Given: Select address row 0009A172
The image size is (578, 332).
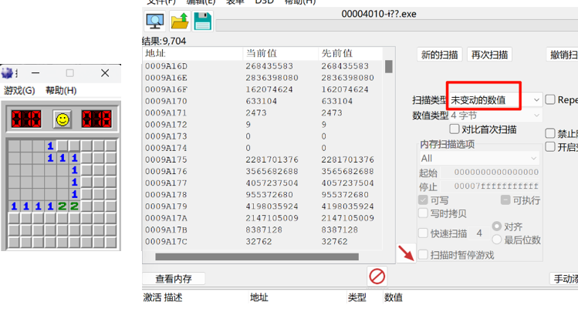Looking at the screenshot, I should (x=262, y=125).
